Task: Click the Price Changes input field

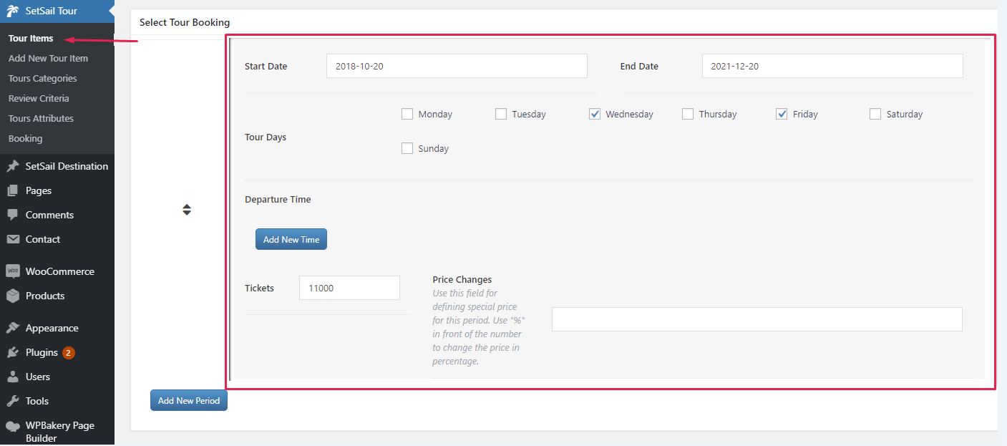Action: point(757,319)
